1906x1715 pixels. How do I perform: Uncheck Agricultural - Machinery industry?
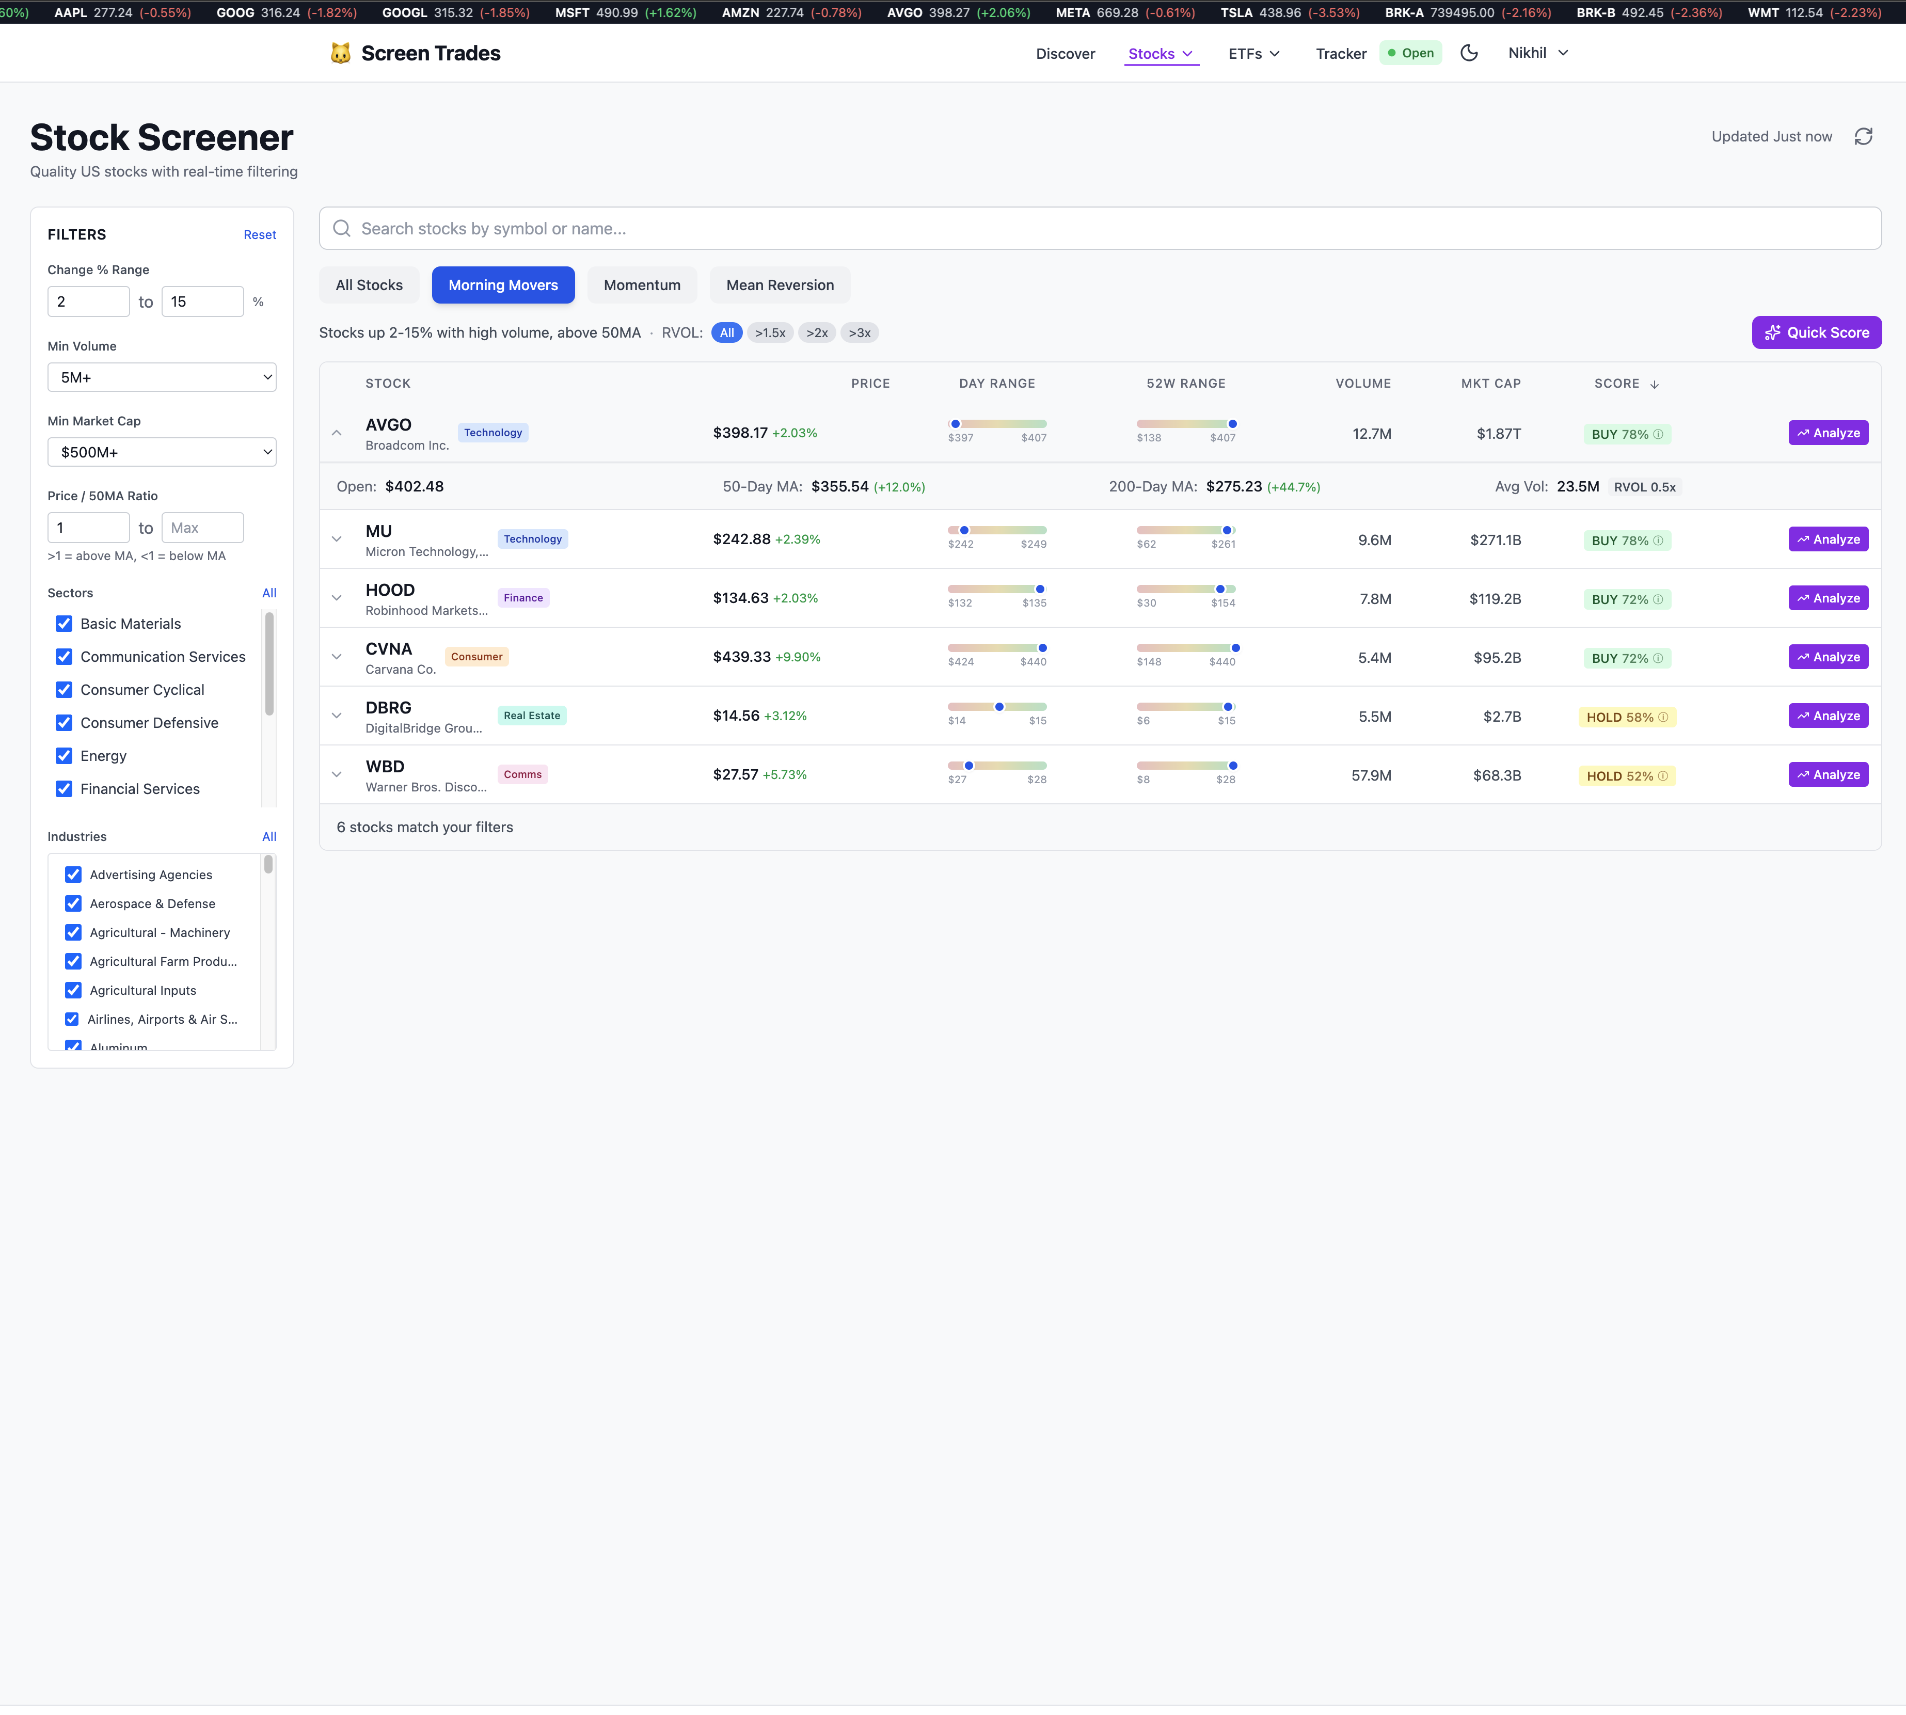73,932
